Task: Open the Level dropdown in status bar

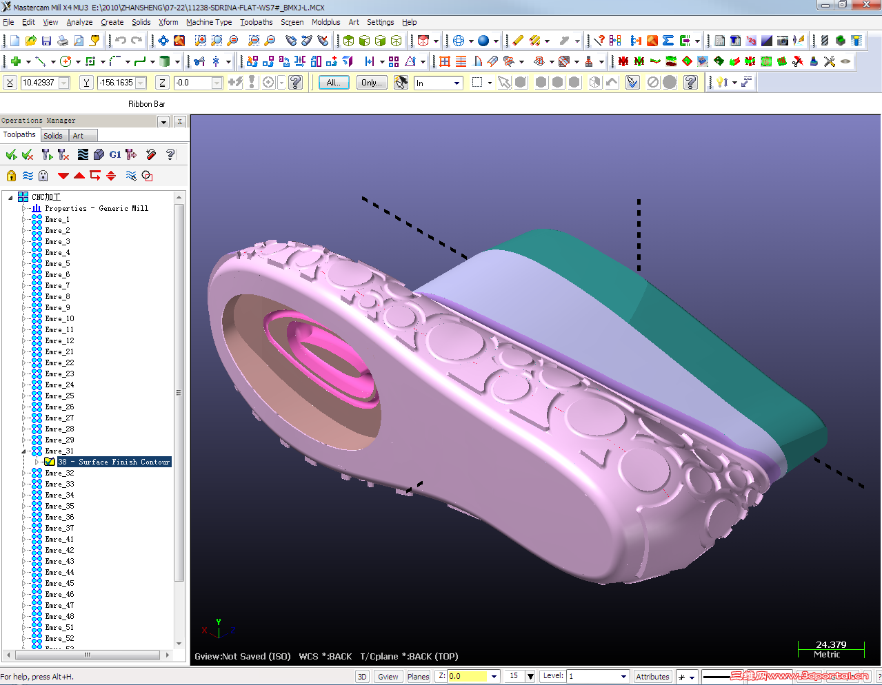Action: (x=623, y=677)
